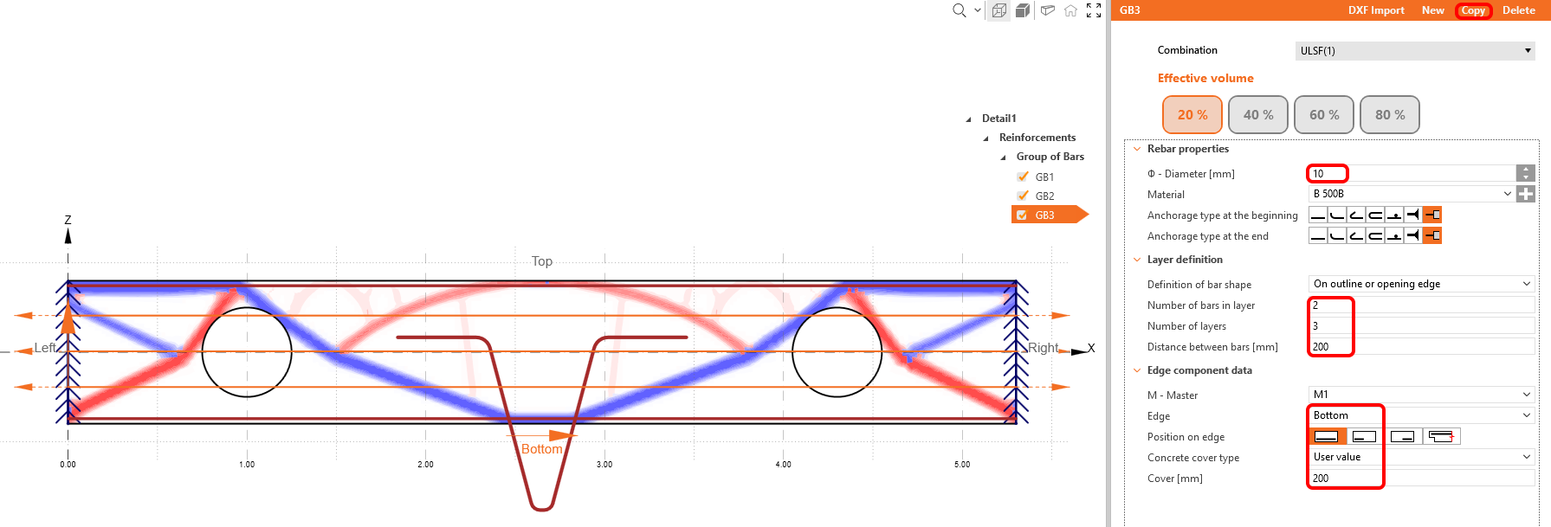
Task: Select bend anchorage type at the end
Action: (x=1337, y=235)
